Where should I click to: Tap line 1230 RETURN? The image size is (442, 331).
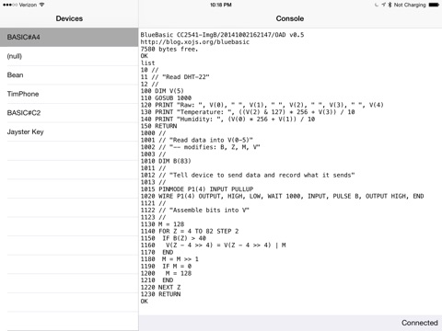click(x=160, y=294)
